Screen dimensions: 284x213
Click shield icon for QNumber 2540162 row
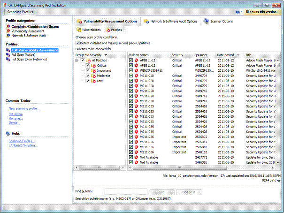[x=136, y=152]
